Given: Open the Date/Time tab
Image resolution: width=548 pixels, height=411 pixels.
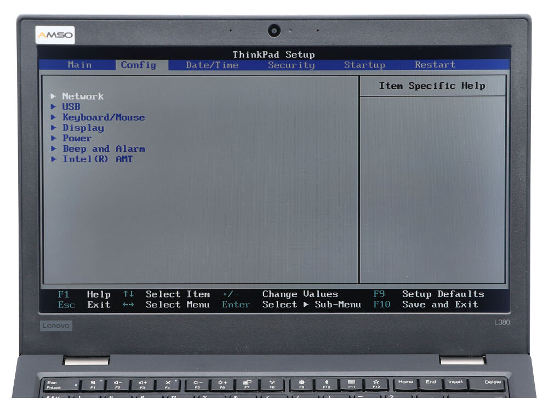Looking at the screenshot, I should [212, 65].
